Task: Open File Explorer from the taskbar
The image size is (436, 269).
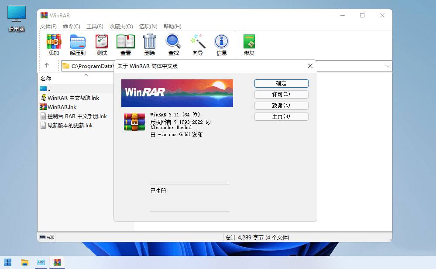Action: tap(25, 262)
